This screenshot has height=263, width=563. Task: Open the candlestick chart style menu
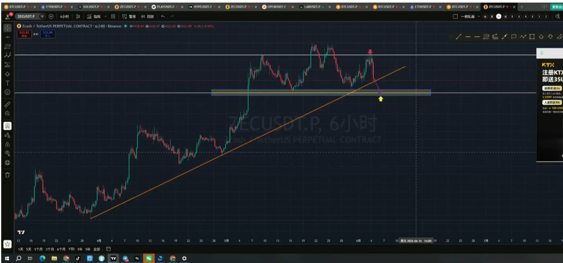tap(78, 16)
